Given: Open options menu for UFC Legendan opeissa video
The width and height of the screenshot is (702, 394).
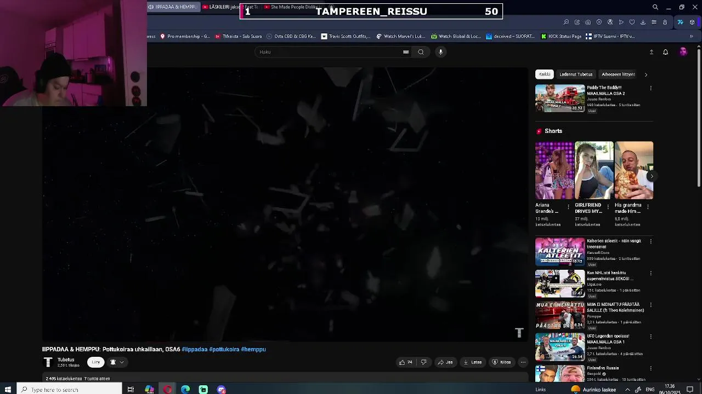Looking at the screenshot, I should pyautogui.click(x=651, y=337).
